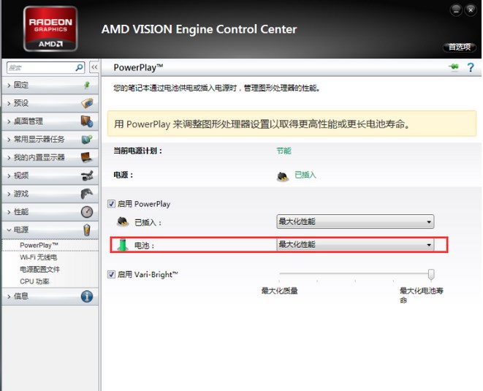Toggle the 启用 Vari-Bright checkbox
Viewport: 483px width, 391px height.
click(111, 274)
